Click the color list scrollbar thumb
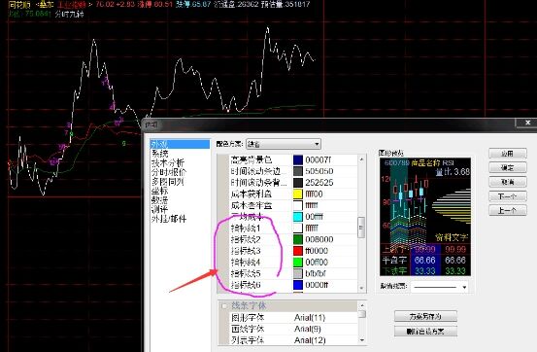This screenshot has height=352, width=537. coord(361,228)
